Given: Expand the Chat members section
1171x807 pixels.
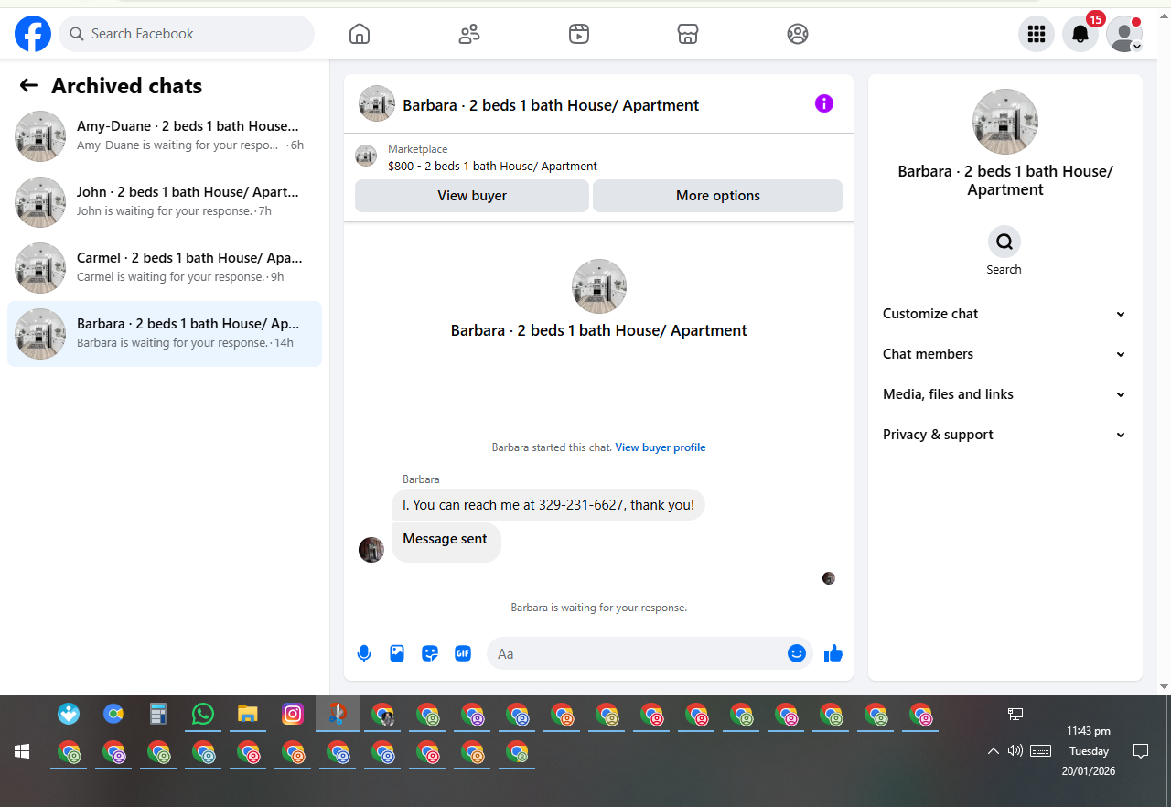Looking at the screenshot, I should (x=1004, y=354).
